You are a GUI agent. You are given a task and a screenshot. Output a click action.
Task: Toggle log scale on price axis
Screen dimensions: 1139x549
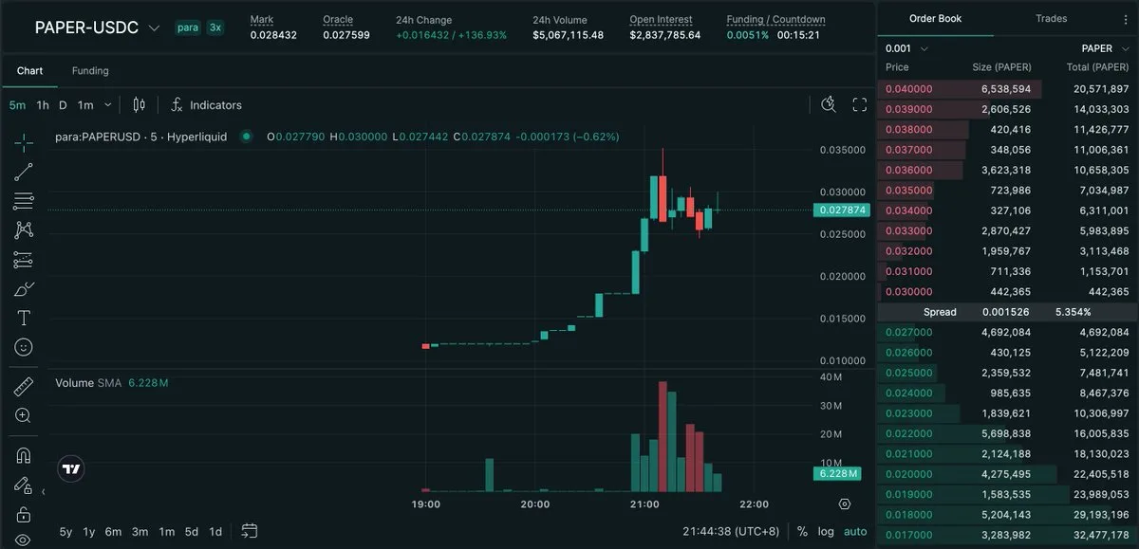click(x=827, y=531)
